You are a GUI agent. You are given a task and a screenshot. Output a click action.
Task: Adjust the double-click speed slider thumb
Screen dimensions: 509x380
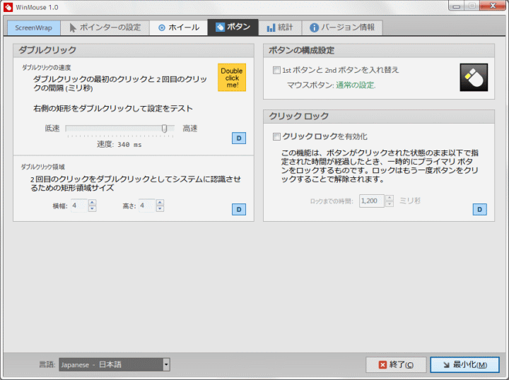164,129
